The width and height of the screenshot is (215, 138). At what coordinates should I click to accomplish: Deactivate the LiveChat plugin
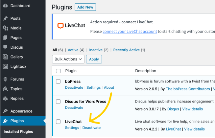pyautogui.click(x=91, y=128)
